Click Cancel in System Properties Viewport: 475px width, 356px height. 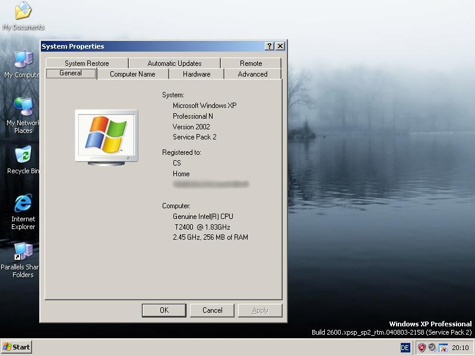[x=213, y=310]
